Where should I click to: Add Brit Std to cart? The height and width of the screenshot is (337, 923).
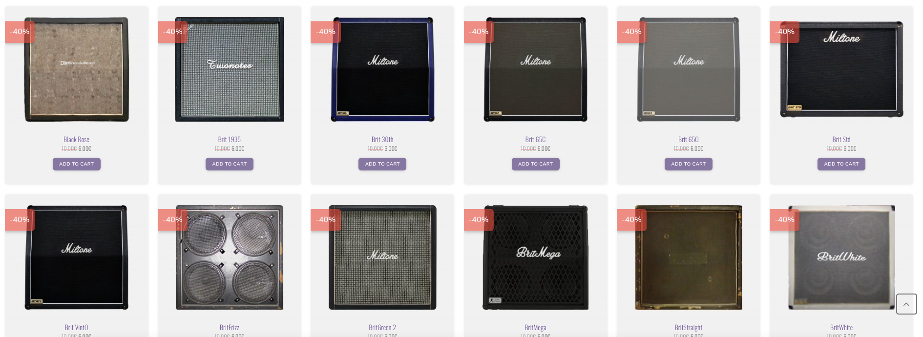[x=841, y=164]
